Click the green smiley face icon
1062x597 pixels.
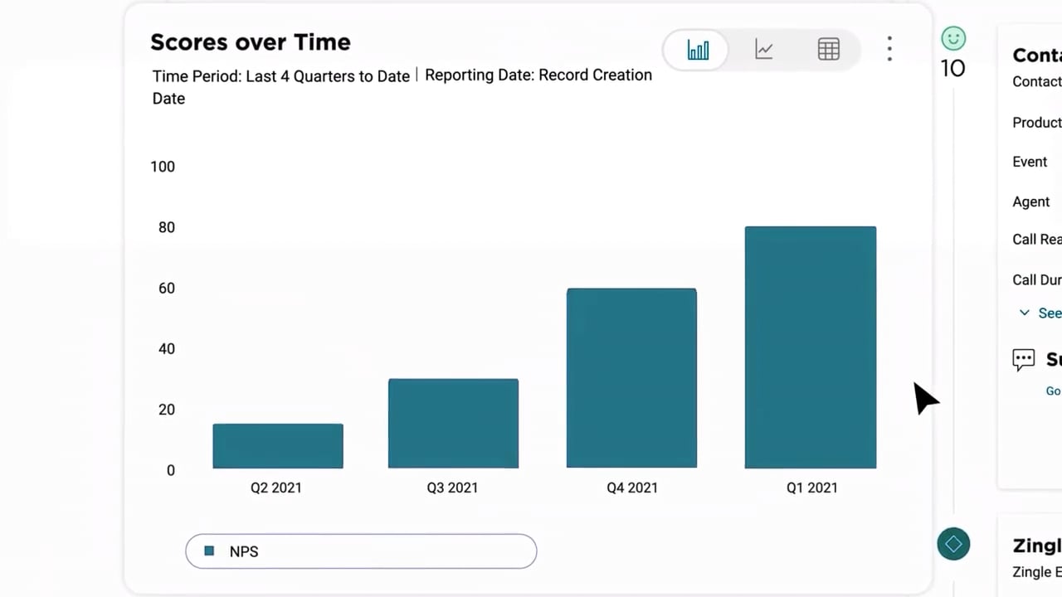pos(953,38)
